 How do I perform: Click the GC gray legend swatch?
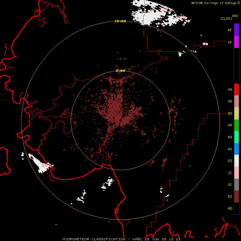(x=236, y=184)
